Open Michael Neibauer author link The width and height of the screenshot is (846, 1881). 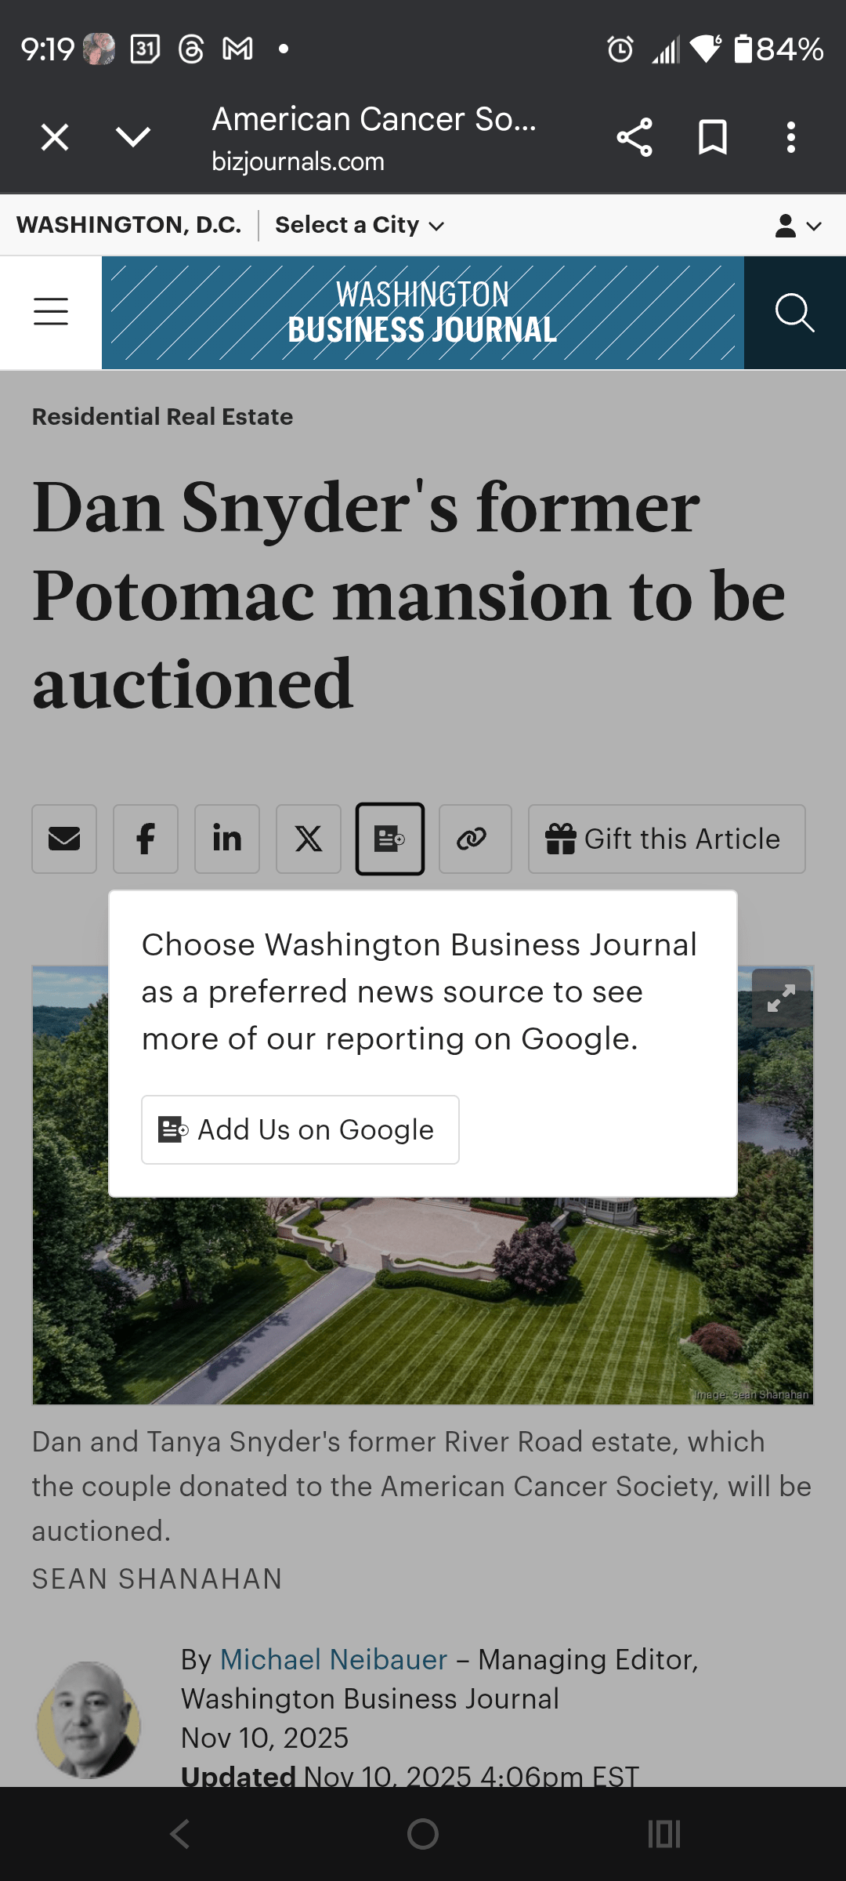tap(334, 1659)
